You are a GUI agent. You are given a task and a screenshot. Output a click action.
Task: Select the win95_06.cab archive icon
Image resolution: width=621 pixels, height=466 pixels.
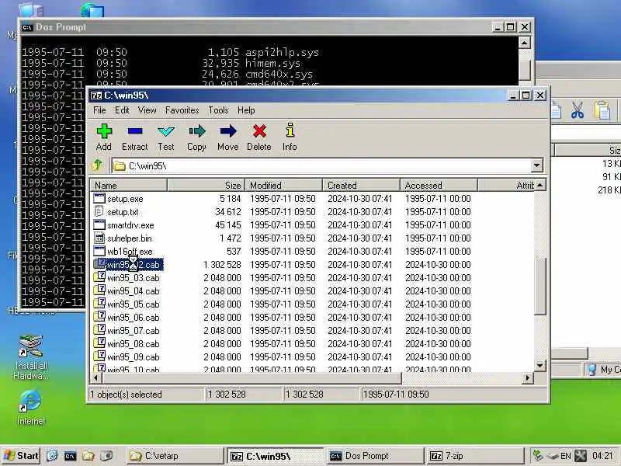(99, 317)
